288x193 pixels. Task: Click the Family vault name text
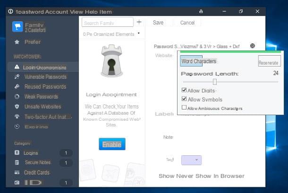34,25
